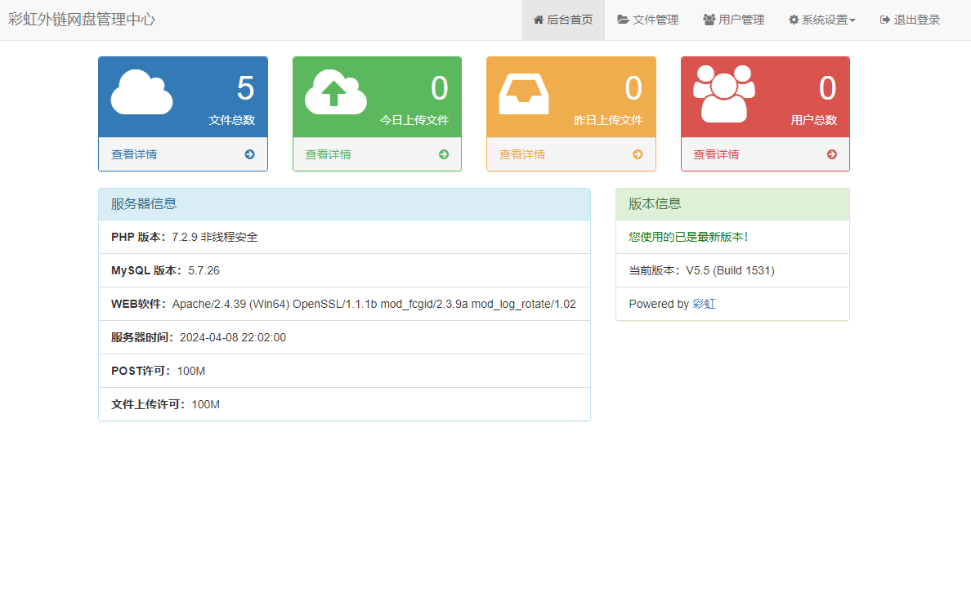The height and width of the screenshot is (601, 971).
Task: Open the 后台首页 navigation tab
Action: pyautogui.click(x=563, y=20)
